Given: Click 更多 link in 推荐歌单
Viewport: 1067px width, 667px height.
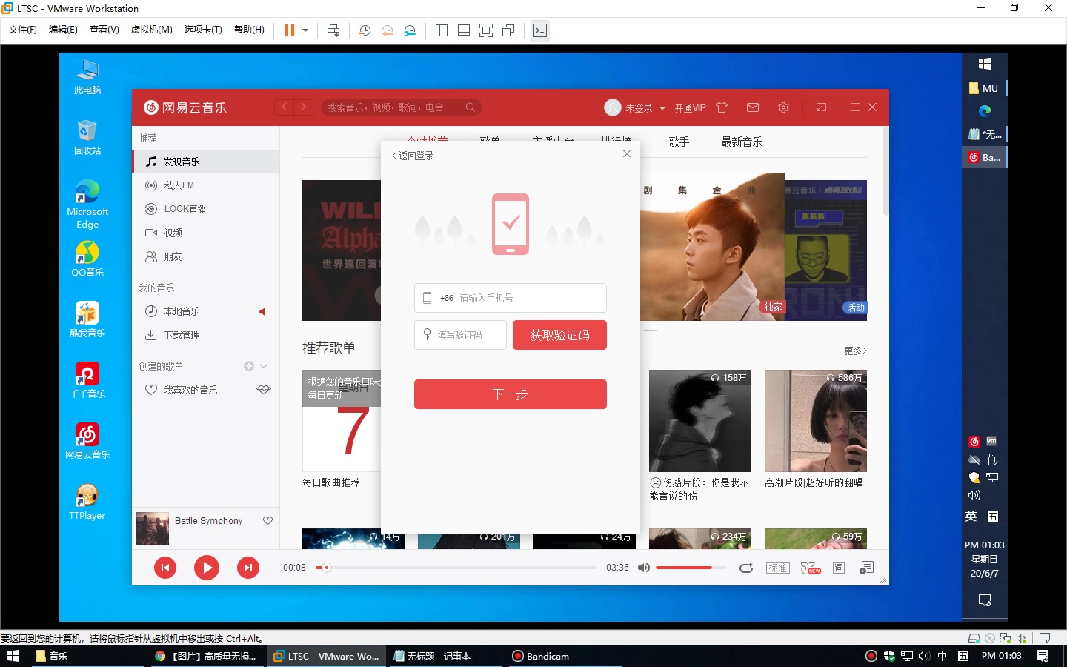Looking at the screenshot, I should click(855, 351).
